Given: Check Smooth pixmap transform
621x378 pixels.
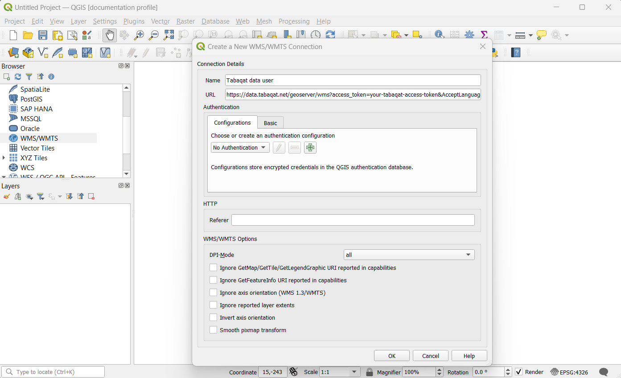Looking at the screenshot, I should 214,330.
